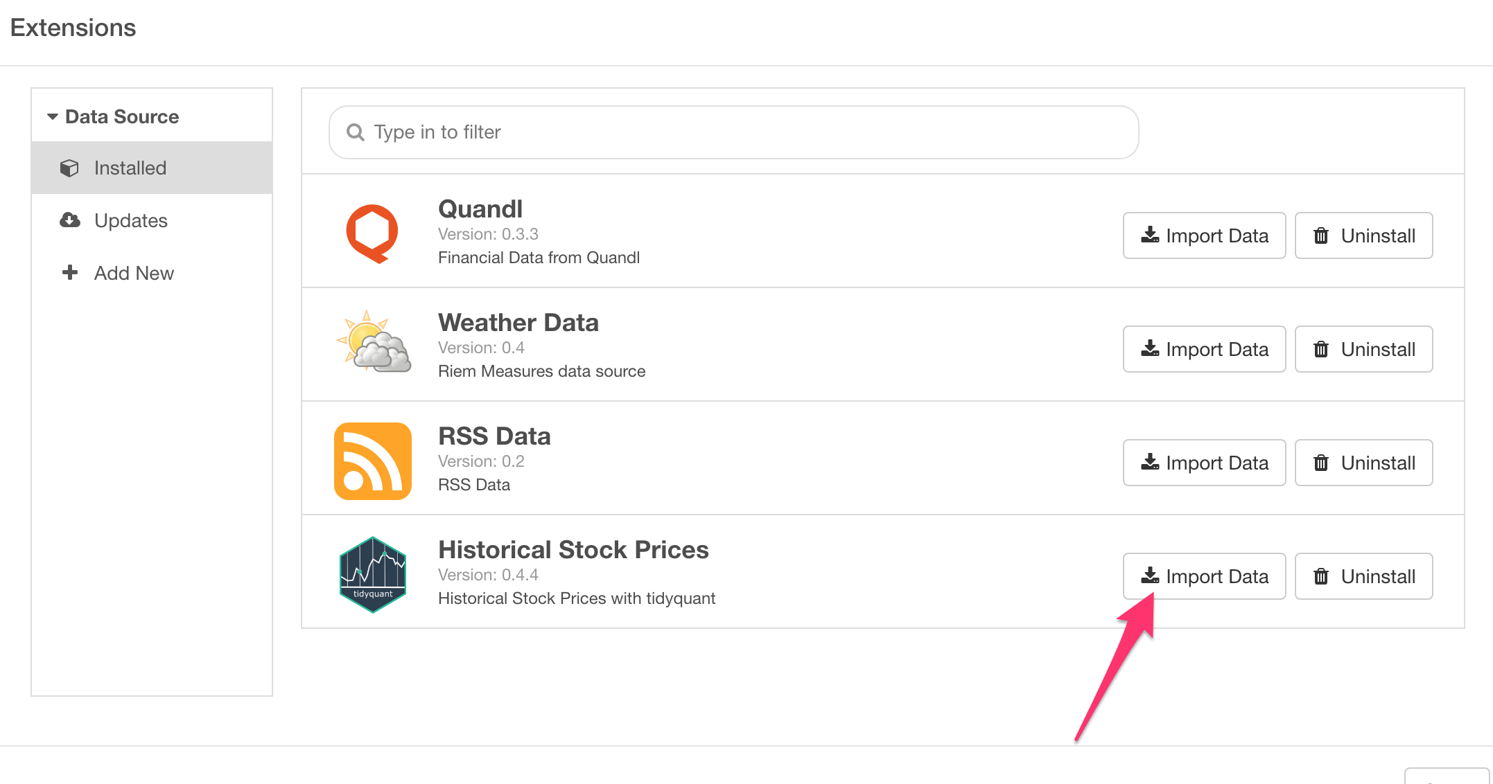Click the plus icon beside Add New

[x=69, y=273]
